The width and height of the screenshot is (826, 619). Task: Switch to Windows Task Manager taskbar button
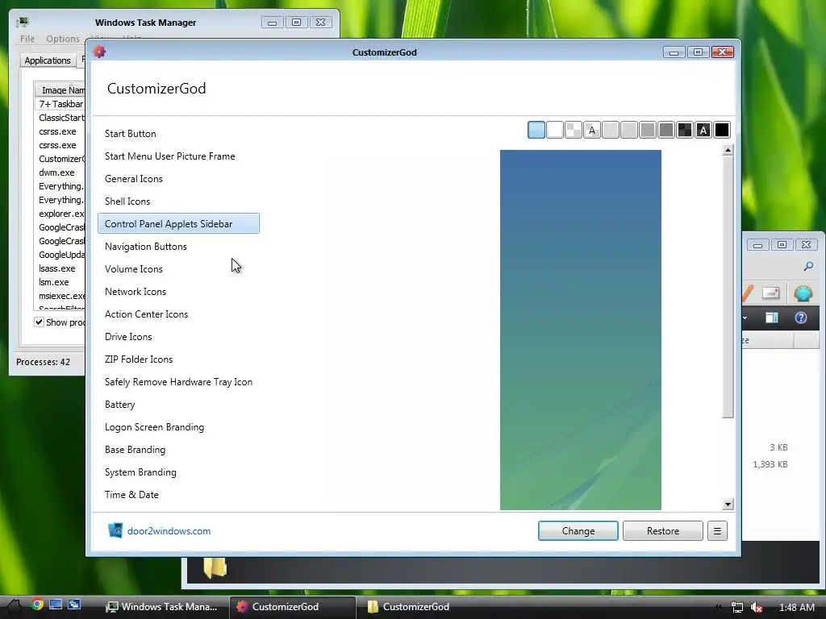click(x=161, y=607)
